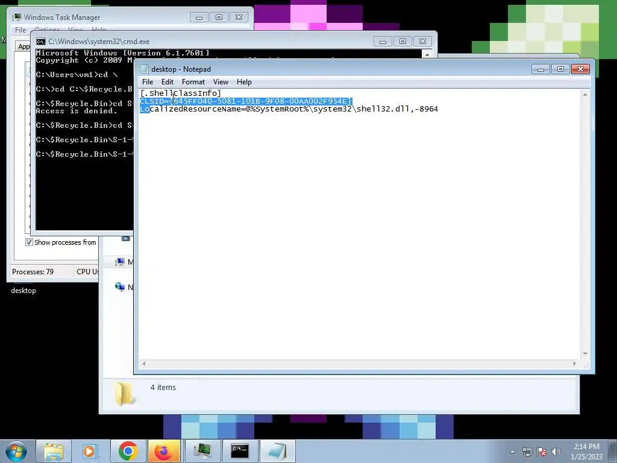Close the Windows Task Manager window
Screen dimensions: 617x463
239,17
